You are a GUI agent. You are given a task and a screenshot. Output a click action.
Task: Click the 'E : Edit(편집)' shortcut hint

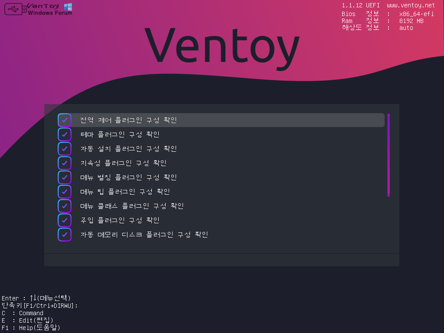(27, 320)
